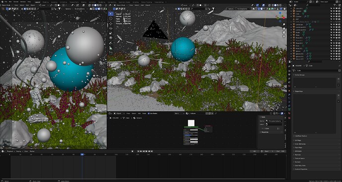This screenshot has height=182, width=342.
Task: Select the Measure tool in center viewport
Action: click(x=111, y=47)
